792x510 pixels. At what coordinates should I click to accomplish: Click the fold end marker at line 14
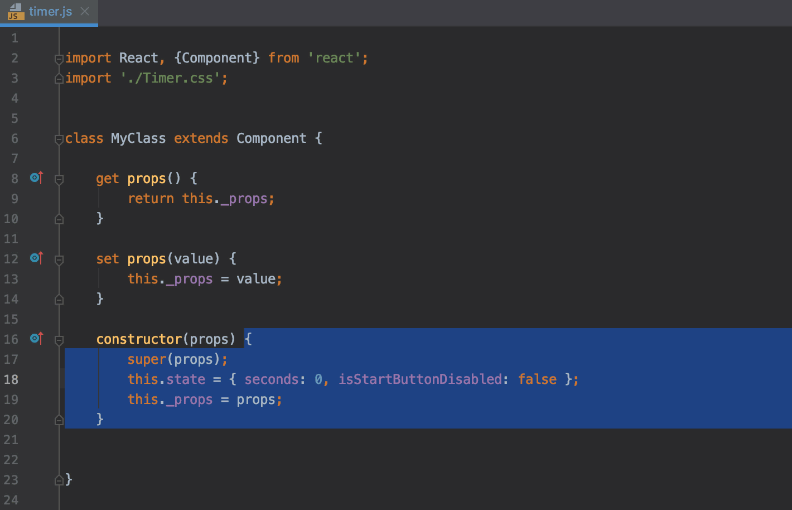[x=59, y=299]
